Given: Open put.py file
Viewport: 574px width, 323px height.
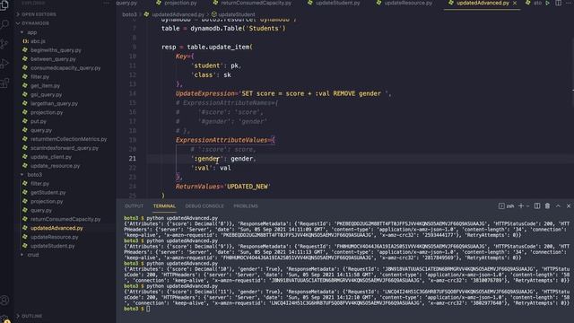Looking at the screenshot, I should coord(39,121).
